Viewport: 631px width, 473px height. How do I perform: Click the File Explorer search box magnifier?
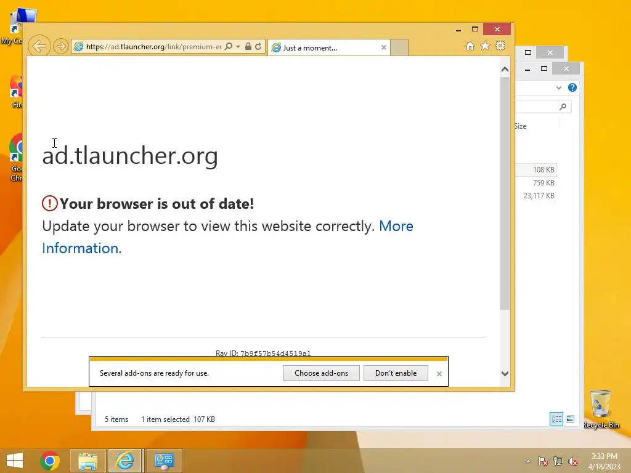click(563, 107)
